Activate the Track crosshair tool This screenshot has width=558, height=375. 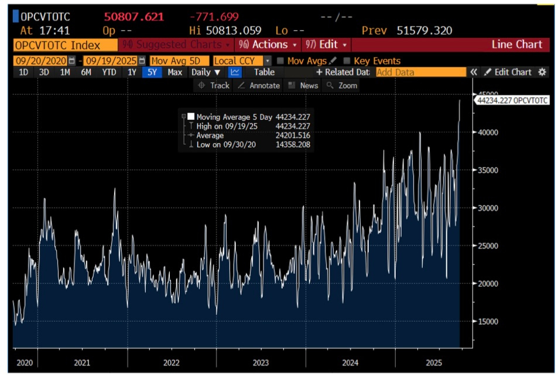click(x=214, y=85)
